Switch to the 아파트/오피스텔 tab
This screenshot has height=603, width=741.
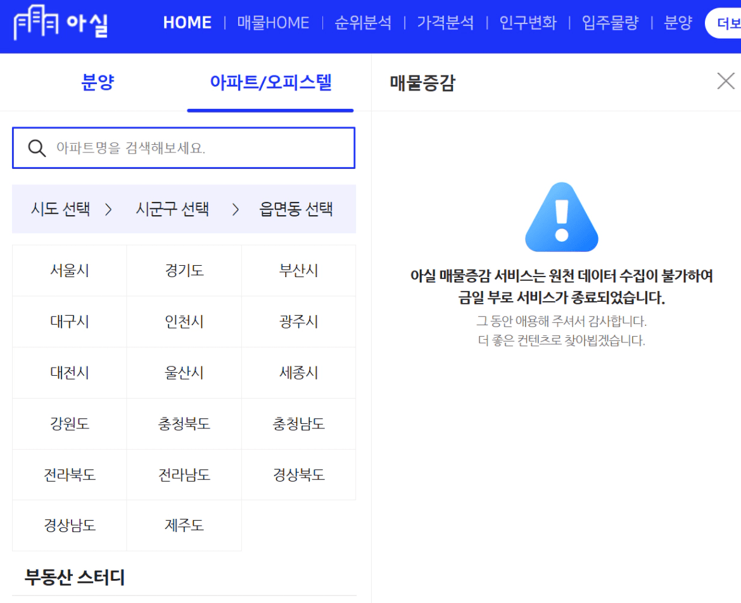(270, 82)
